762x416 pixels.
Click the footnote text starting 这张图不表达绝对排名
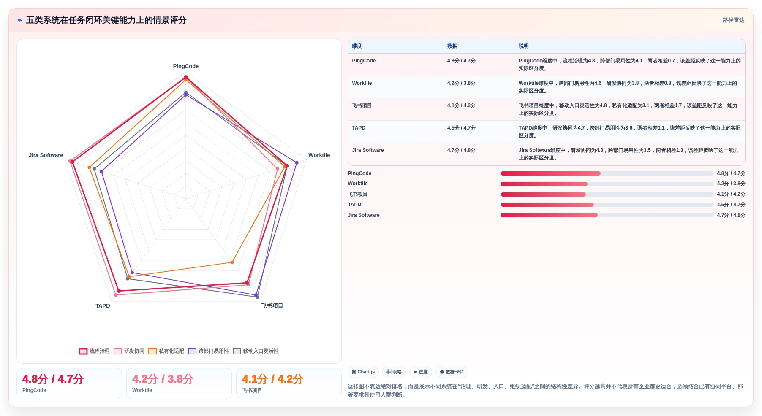546,391
